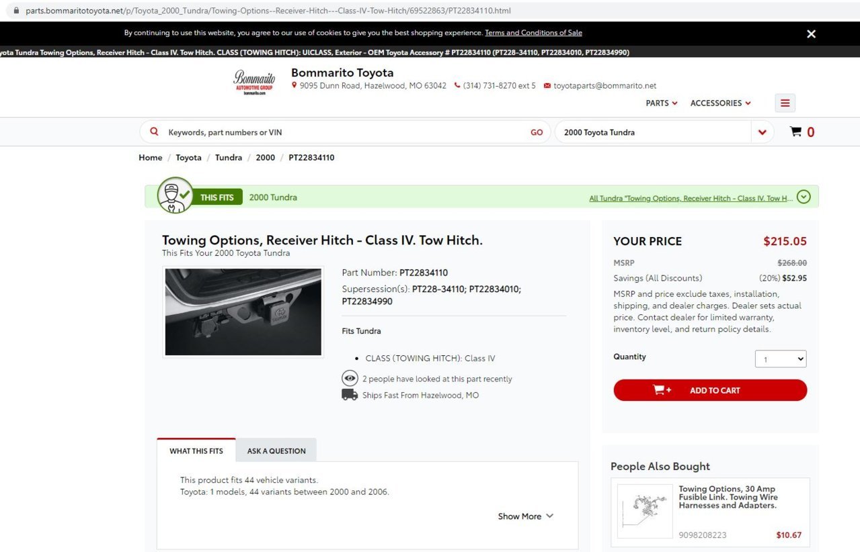Expand Show More fitment details
The width and height of the screenshot is (860, 552).
tap(525, 516)
